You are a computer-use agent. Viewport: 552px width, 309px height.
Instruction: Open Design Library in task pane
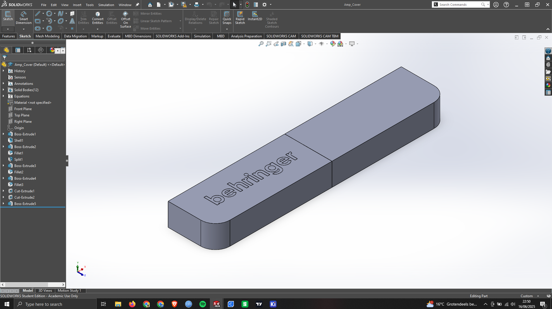click(x=548, y=65)
